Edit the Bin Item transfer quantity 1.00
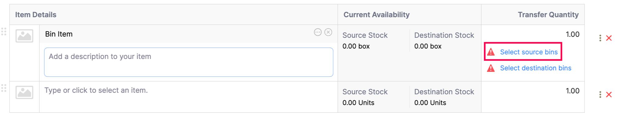The height and width of the screenshot is (121, 622). (x=533, y=34)
